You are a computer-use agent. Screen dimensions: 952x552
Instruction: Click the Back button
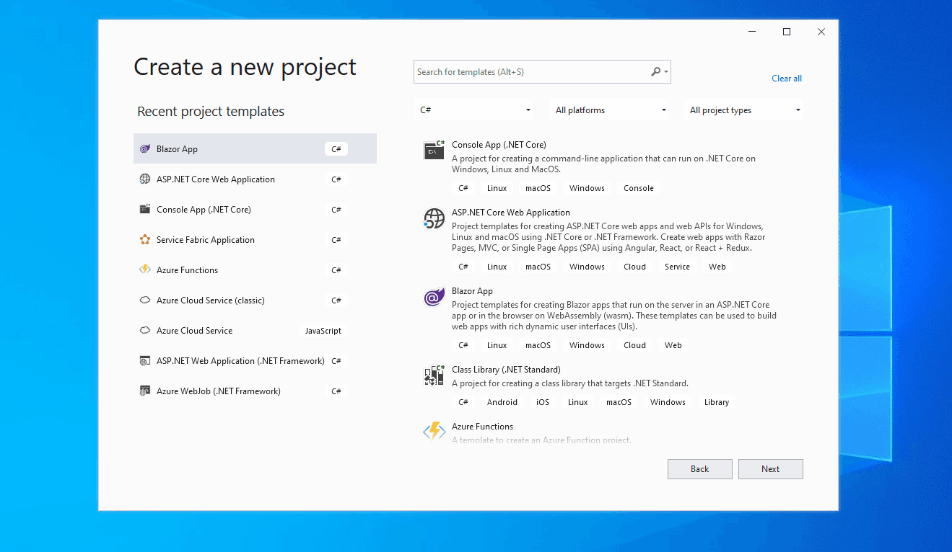[x=699, y=469]
